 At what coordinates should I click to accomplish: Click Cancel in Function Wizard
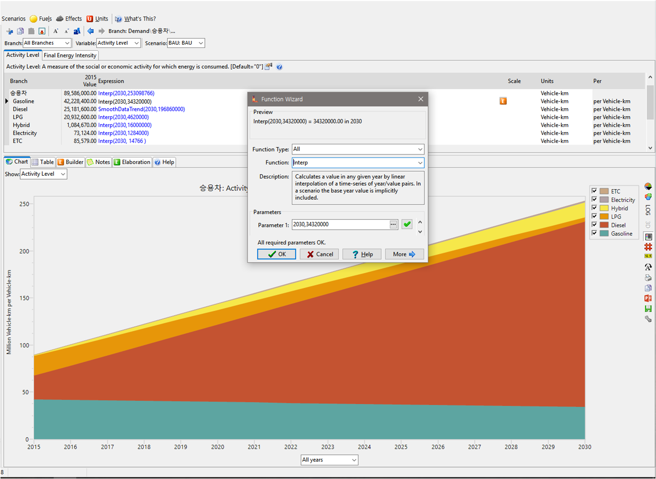320,254
